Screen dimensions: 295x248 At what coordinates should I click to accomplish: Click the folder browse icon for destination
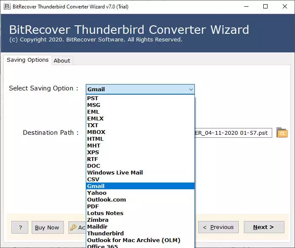point(282,133)
